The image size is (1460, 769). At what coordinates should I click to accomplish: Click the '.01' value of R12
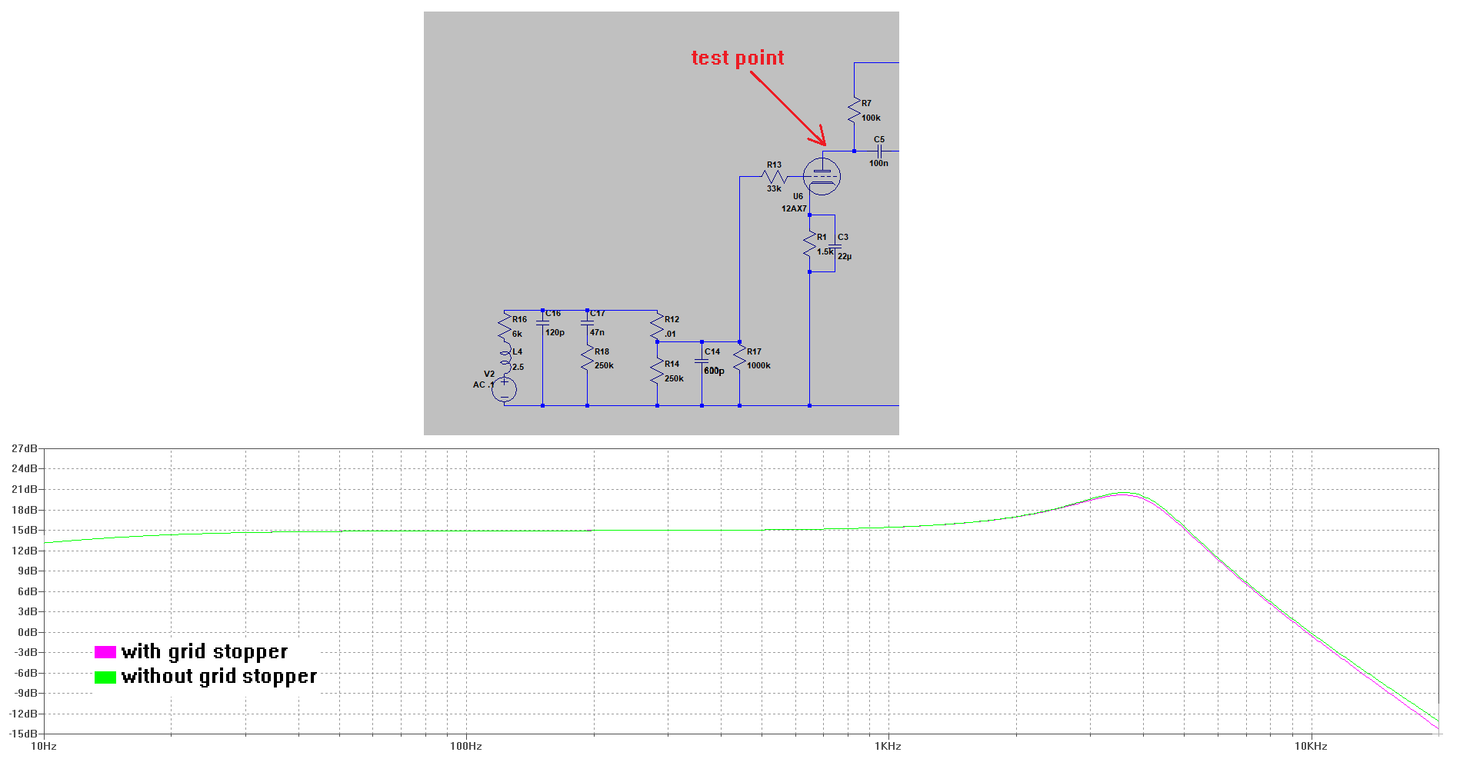point(671,334)
